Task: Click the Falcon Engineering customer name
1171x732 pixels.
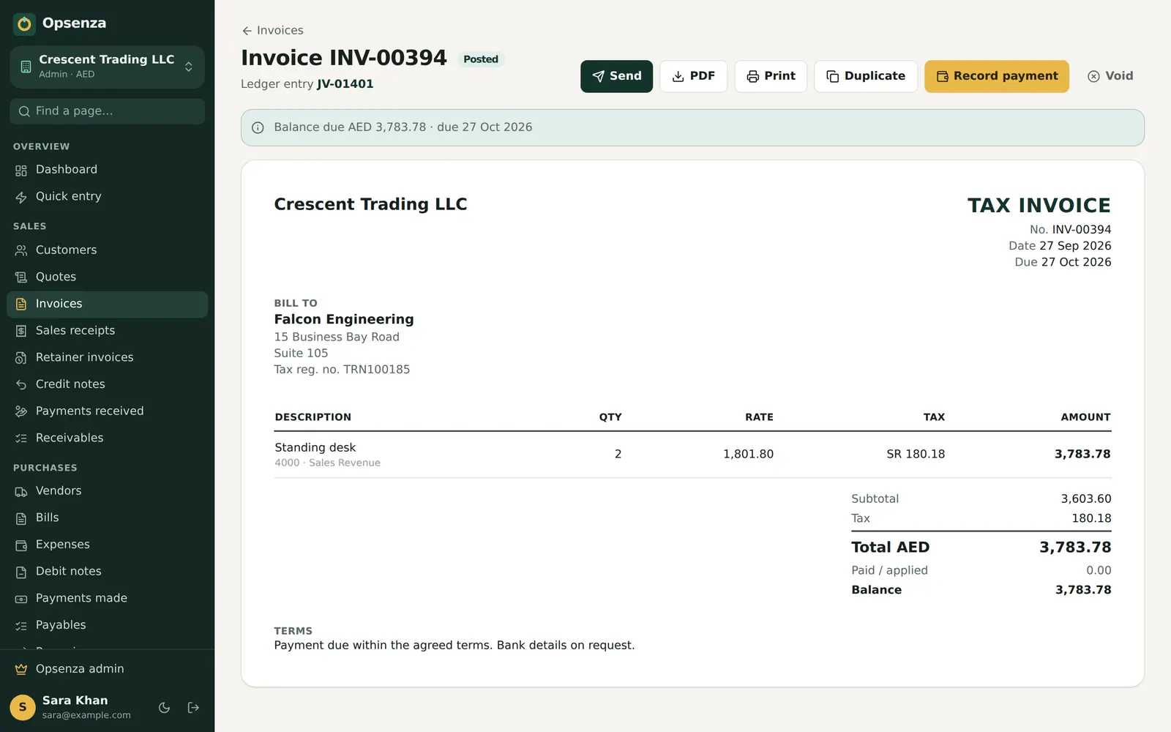Action: [x=344, y=319]
